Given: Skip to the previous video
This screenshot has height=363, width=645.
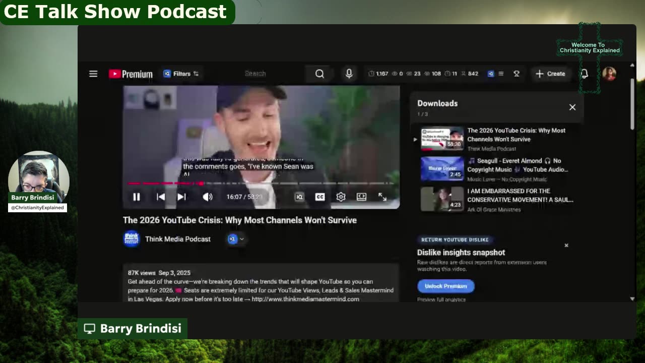Looking at the screenshot, I should (x=161, y=197).
